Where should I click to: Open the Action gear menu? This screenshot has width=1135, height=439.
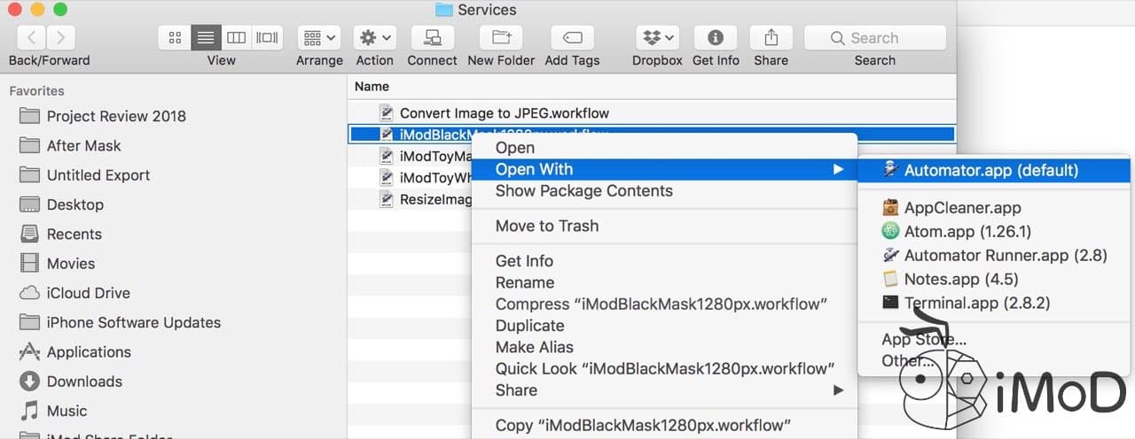(374, 37)
